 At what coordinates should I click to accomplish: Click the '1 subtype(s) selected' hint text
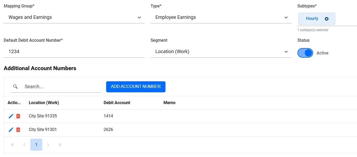click(313, 30)
